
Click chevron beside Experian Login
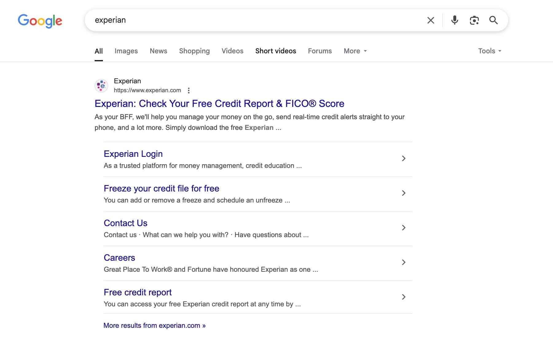coord(404,158)
